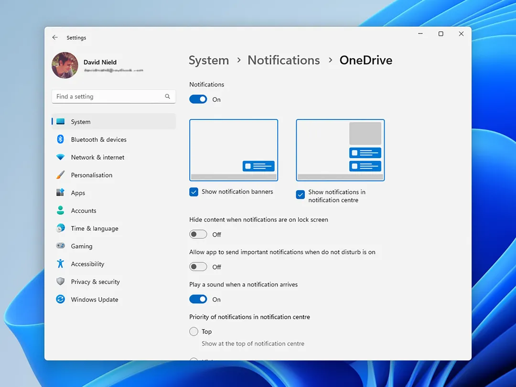Click the Privacy shield icon
This screenshot has width=516, height=387.
point(60,281)
